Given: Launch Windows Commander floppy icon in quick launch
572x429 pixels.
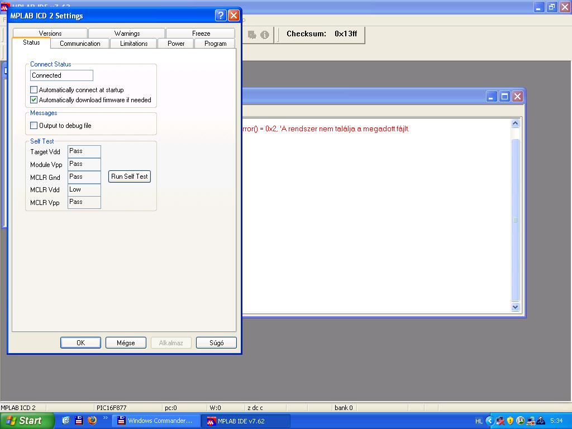Looking at the screenshot, I should 79,420.
